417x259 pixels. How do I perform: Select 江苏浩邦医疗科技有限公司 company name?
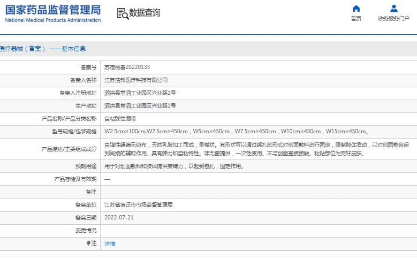click(136, 80)
